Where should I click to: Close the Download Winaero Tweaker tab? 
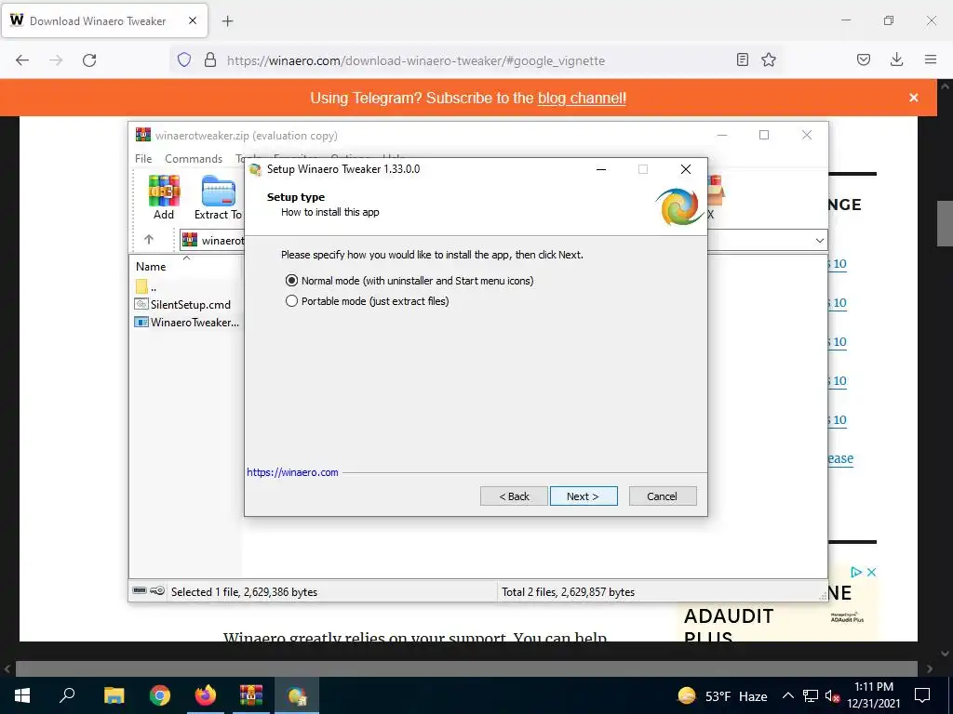(193, 20)
